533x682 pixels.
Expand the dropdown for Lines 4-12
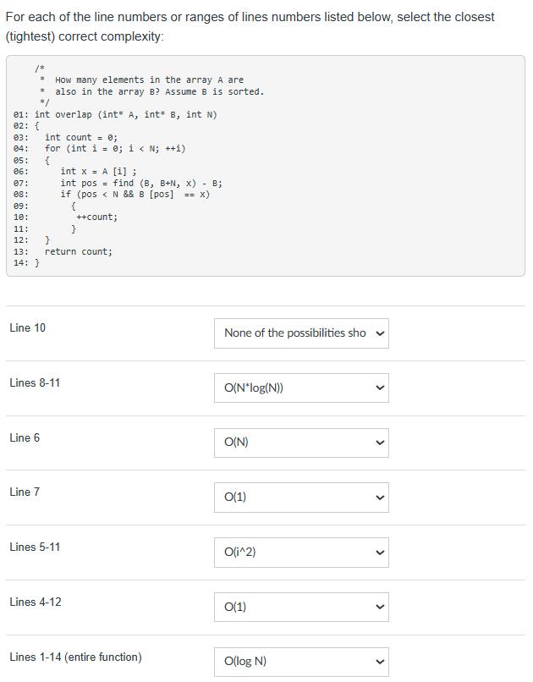coord(303,607)
